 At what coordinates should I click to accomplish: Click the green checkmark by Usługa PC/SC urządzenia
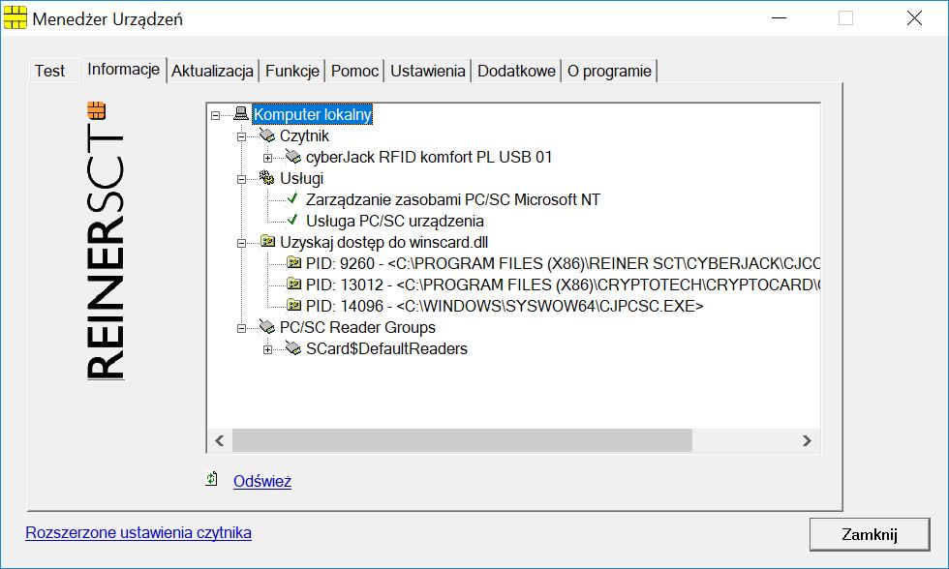[x=292, y=220]
